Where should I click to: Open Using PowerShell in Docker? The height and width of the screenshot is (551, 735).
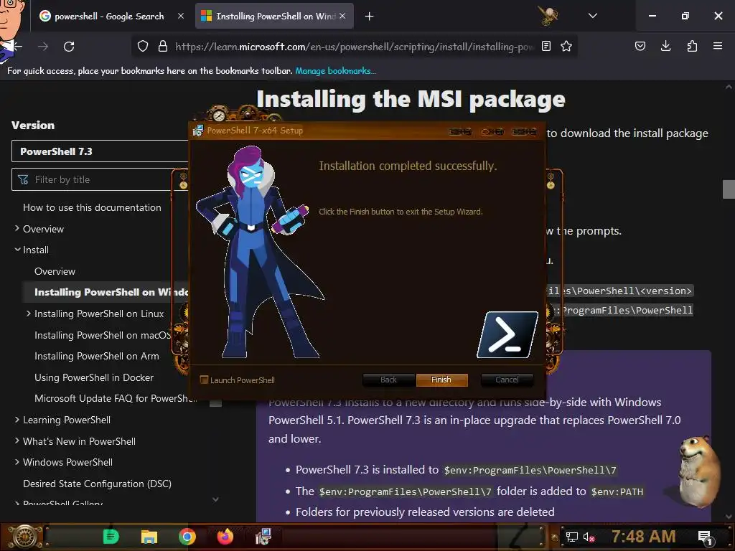pyautogui.click(x=94, y=377)
